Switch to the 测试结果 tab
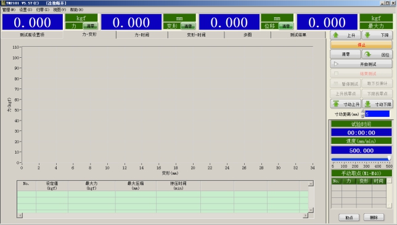Screen dimensions: 397x225 tap(298, 35)
